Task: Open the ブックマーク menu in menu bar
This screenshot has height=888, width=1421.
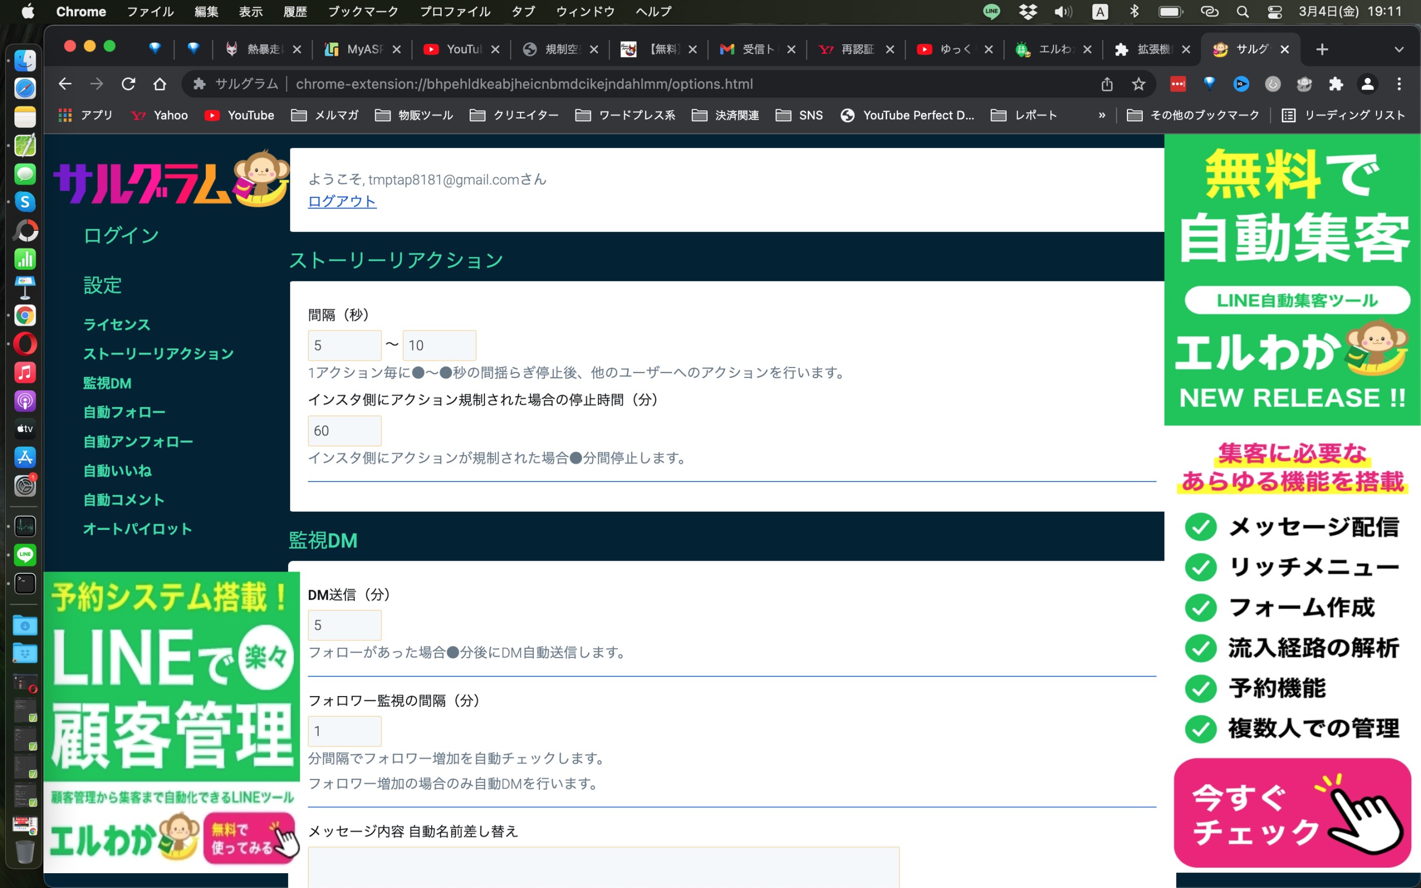Action: [x=363, y=11]
